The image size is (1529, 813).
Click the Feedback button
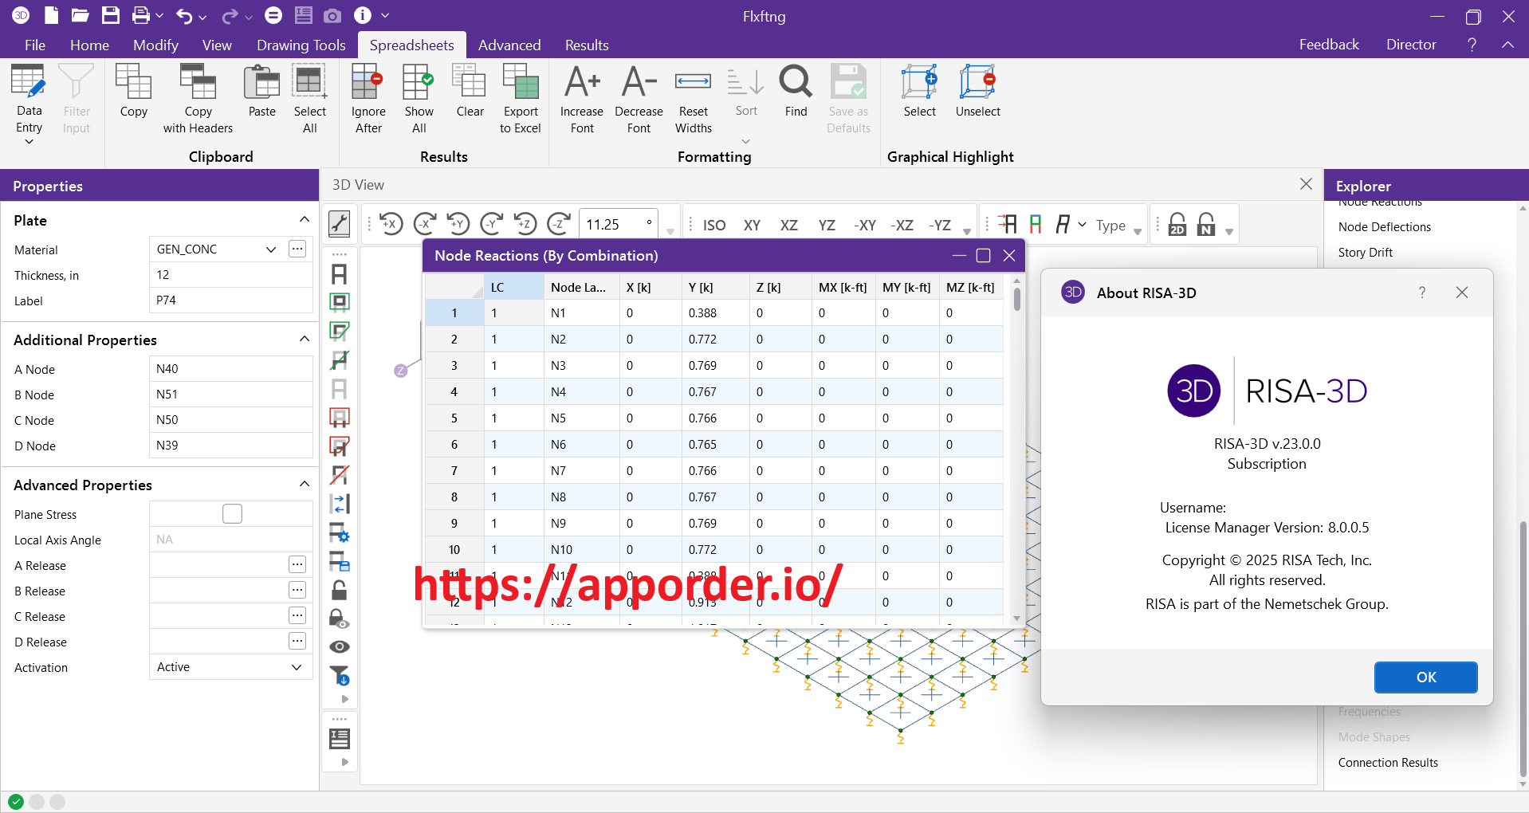(x=1329, y=45)
